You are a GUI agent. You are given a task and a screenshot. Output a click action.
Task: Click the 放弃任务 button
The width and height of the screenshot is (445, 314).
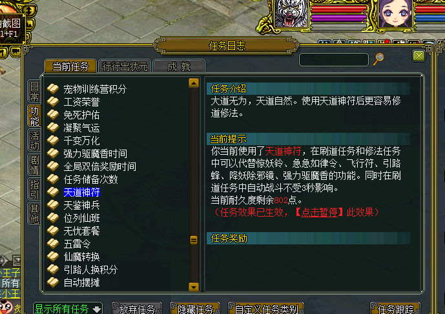(137, 309)
